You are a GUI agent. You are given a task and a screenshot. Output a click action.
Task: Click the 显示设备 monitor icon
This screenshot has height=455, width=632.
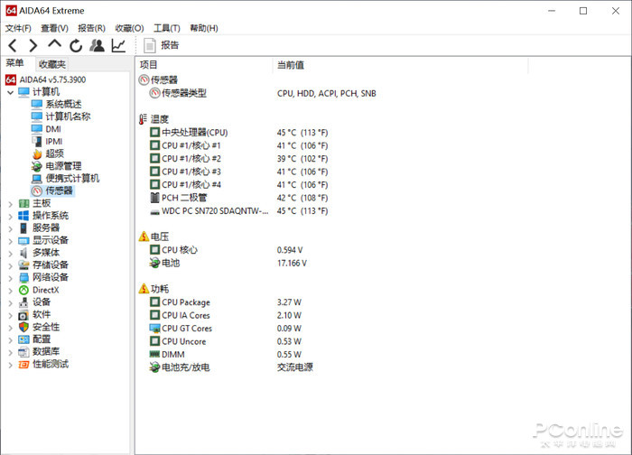click(x=23, y=241)
